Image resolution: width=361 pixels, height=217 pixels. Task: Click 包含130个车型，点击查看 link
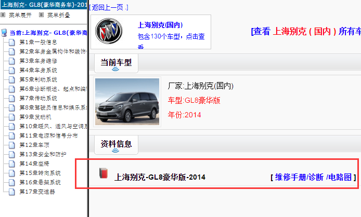pos(171,42)
